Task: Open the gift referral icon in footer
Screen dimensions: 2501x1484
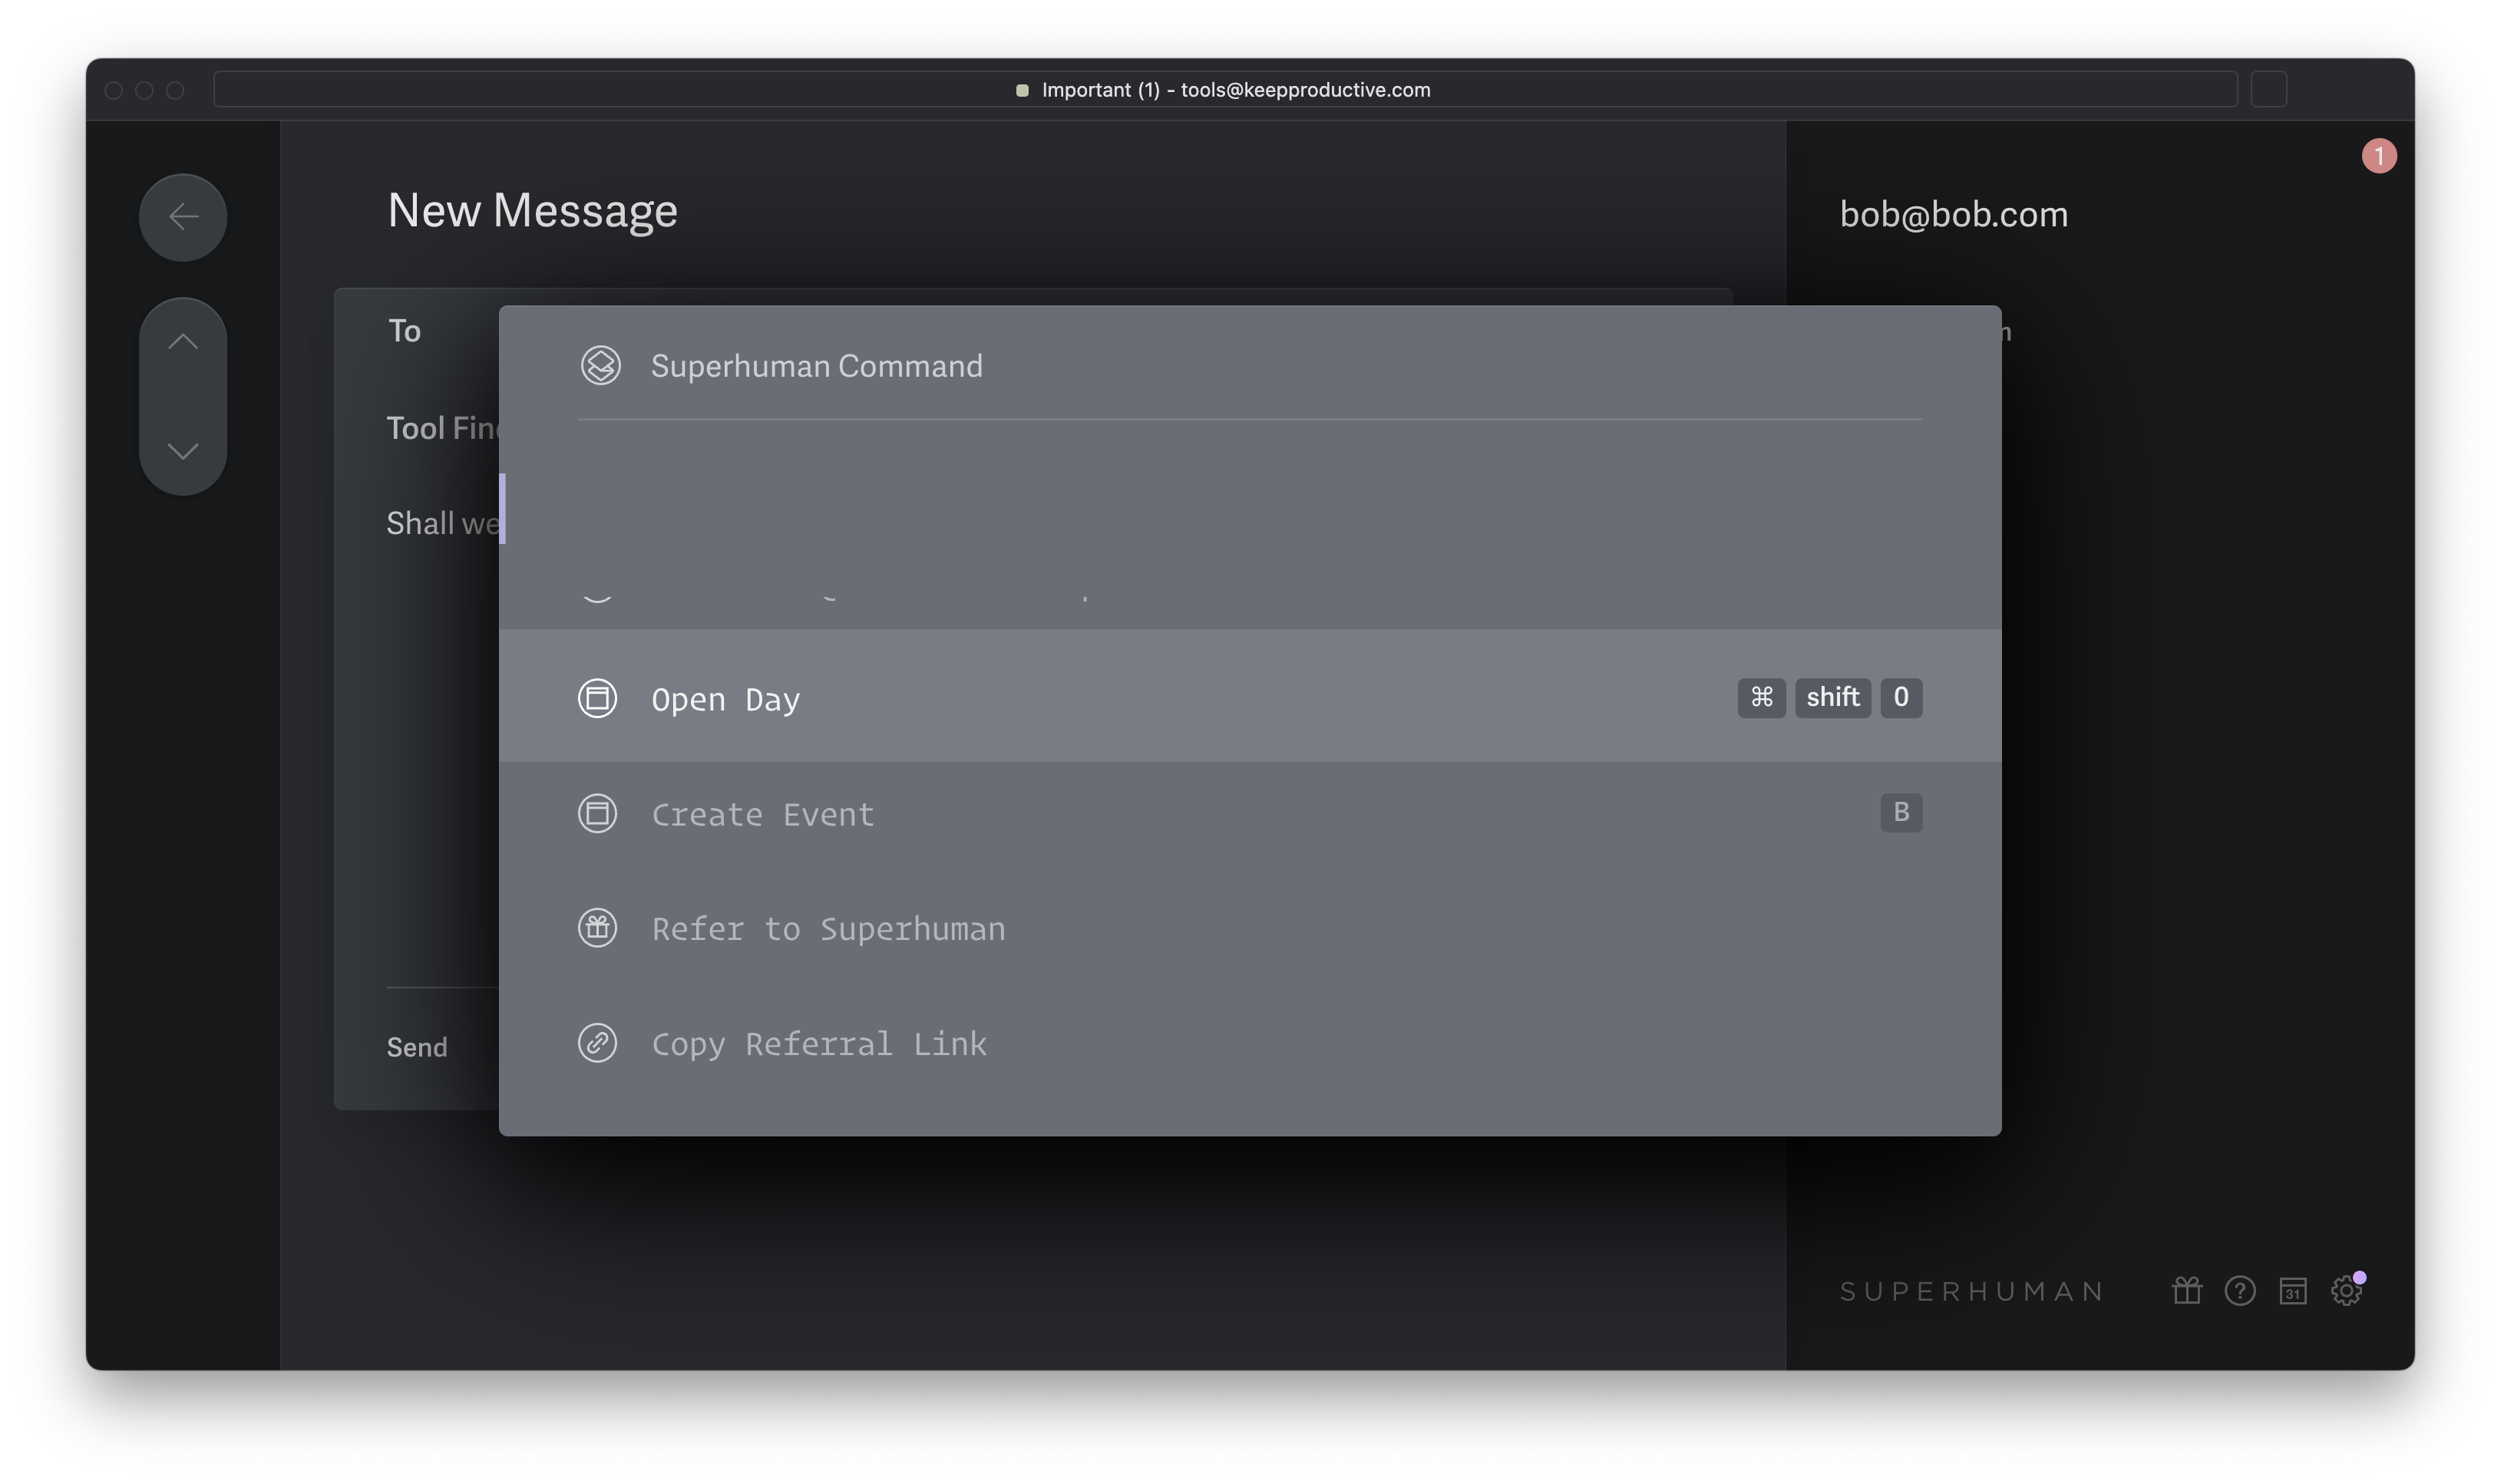Action: [2187, 1291]
